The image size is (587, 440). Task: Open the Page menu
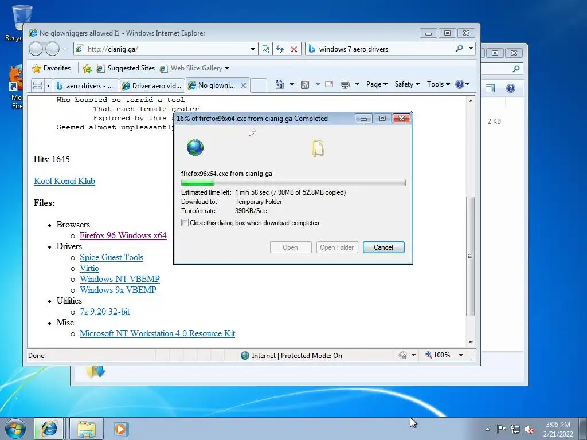pos(377,84)
